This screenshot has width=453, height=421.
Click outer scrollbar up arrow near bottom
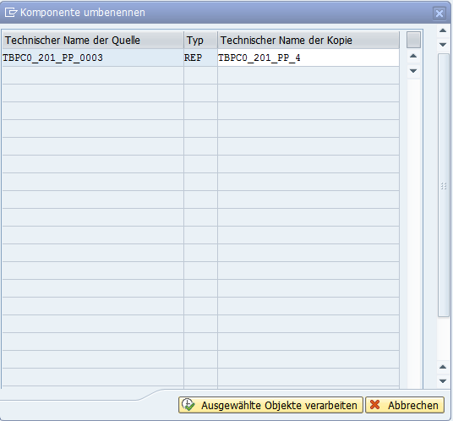[443, 367]
